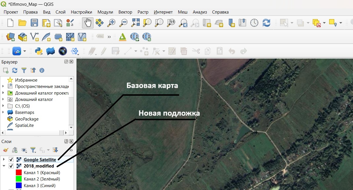Open the Модули menu

(105, 12)
